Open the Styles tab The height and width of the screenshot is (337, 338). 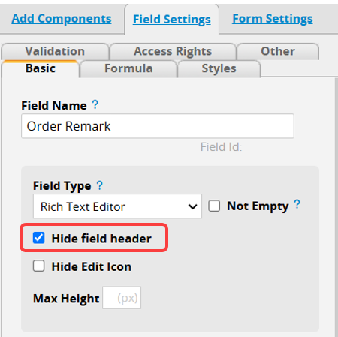[219, 68]
